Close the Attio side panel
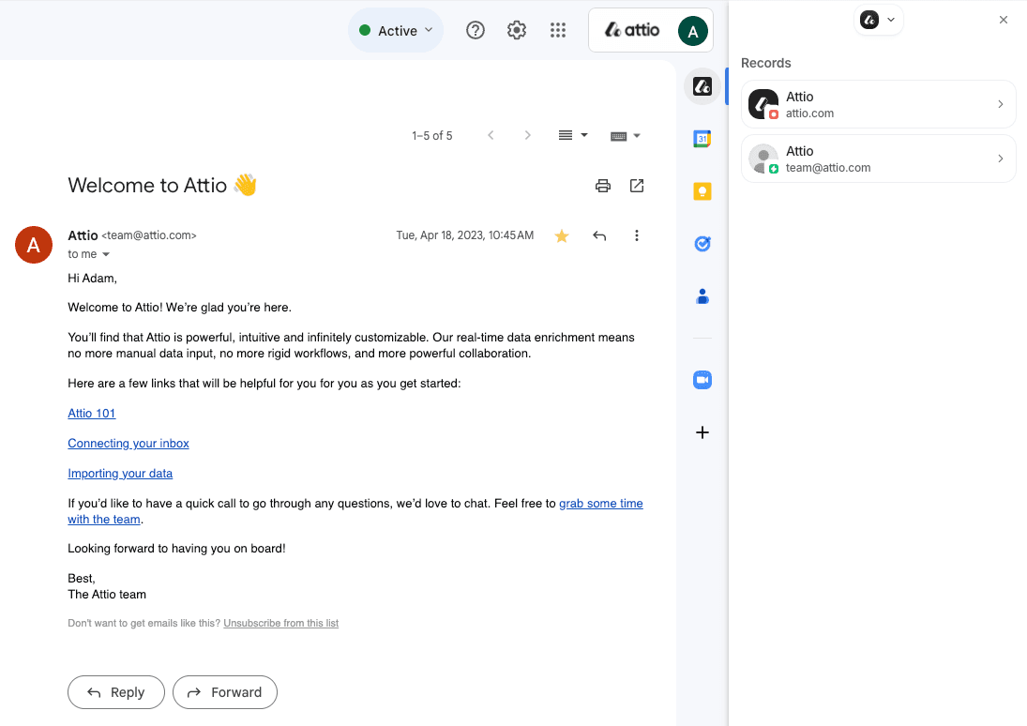This screenshot has height=726, width=1027. [x=1004, y=20]
